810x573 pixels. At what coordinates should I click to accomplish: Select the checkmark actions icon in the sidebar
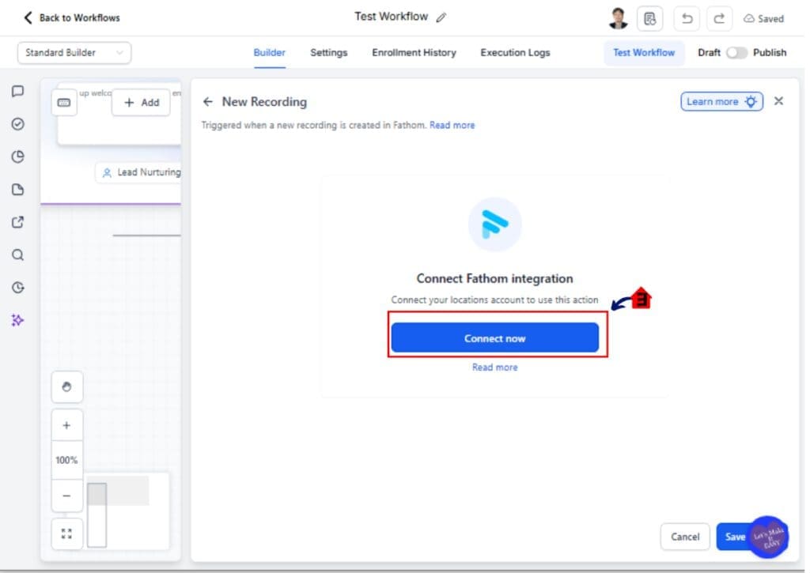17,124
